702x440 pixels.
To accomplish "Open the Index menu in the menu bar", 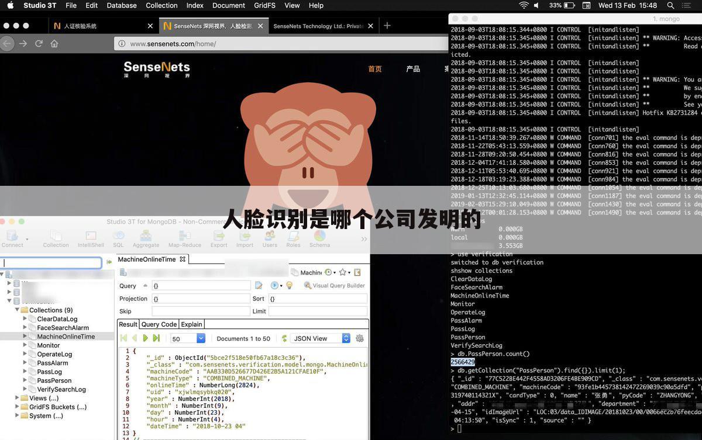I will (195, 5).
